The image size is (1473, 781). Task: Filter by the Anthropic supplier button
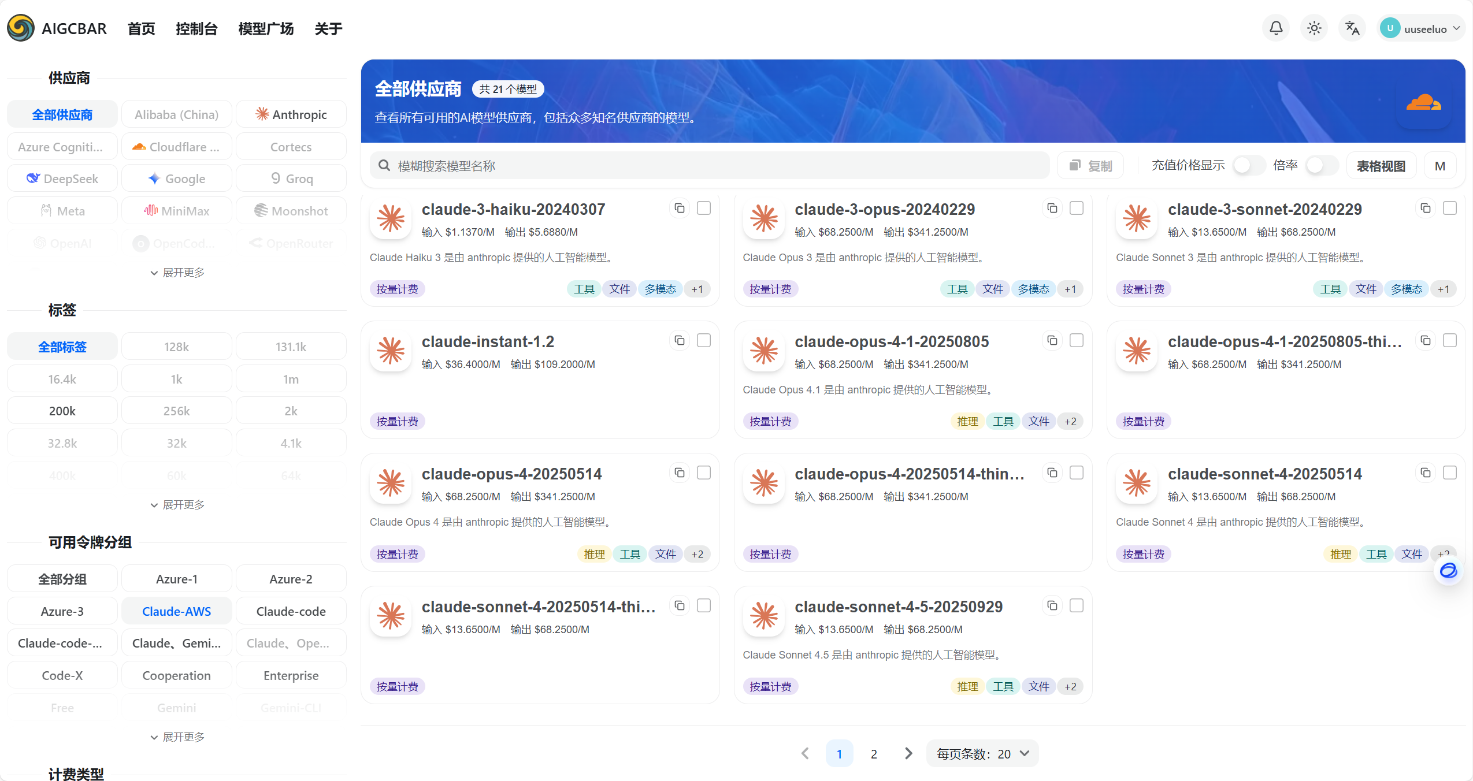pyautogui.click(x=291, y=114)
